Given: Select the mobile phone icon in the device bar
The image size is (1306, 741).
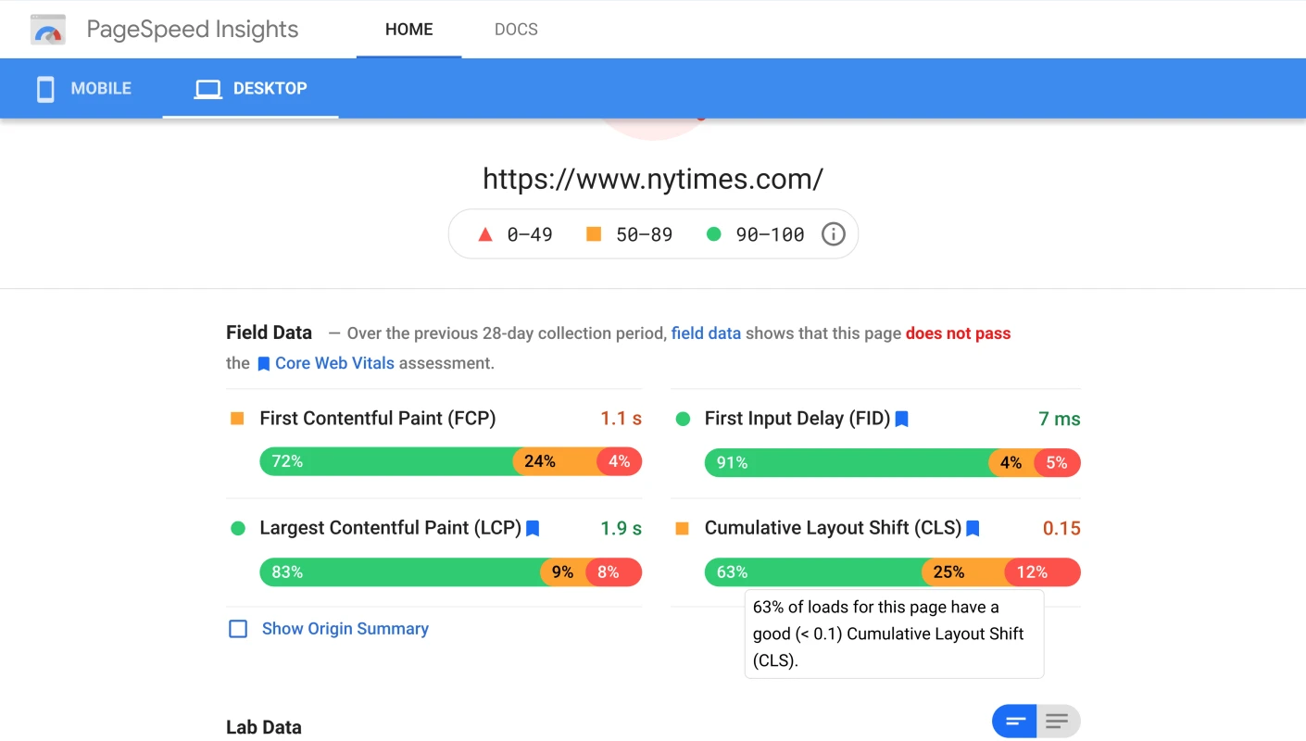Looking at the screenshot, I should pos(44,88).
